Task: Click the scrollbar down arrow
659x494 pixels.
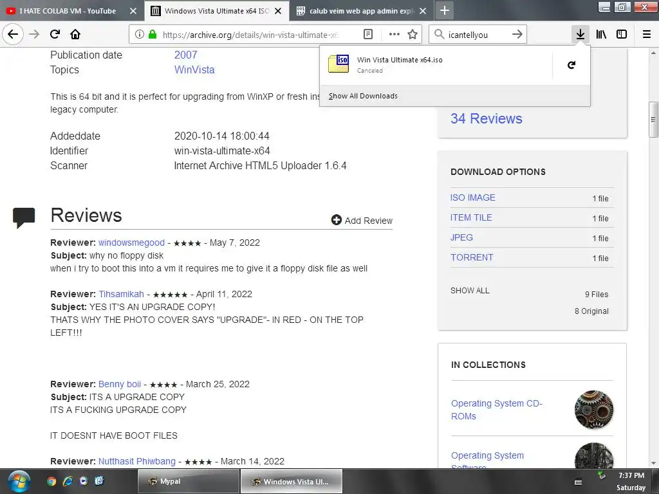Action: coord(653,463)
